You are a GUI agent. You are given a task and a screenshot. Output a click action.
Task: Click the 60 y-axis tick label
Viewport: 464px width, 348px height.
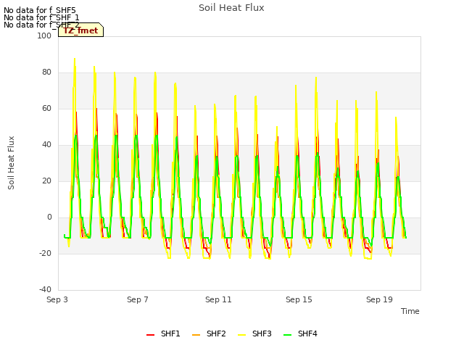(46, 108)
